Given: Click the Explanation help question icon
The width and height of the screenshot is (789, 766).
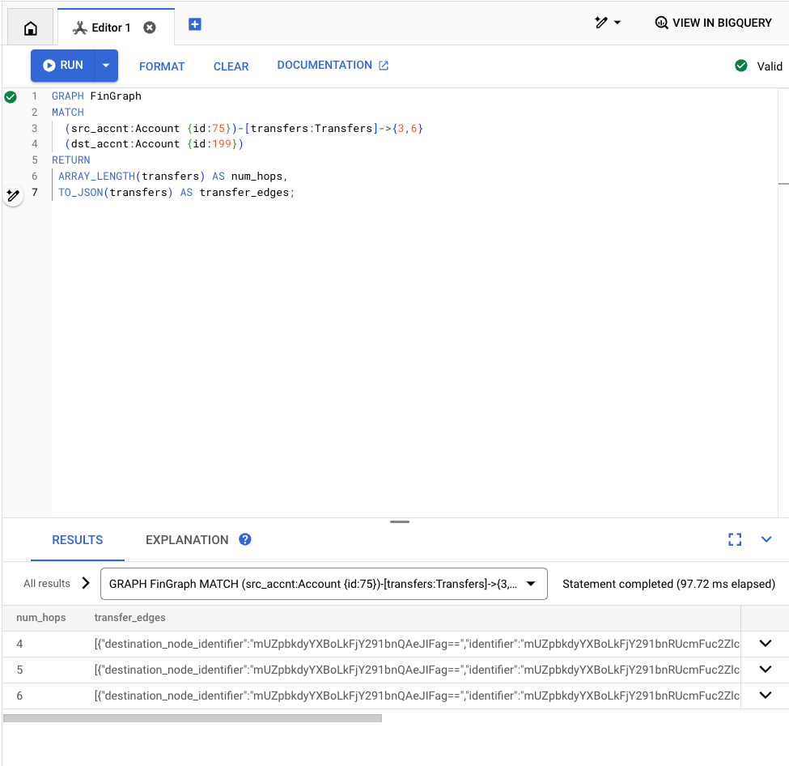Looking at the screenshot, I should [245, 539].
